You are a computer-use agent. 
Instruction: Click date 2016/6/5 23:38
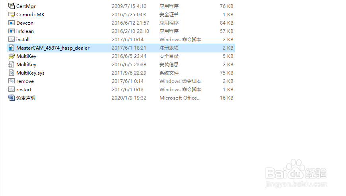click(x=129, y=65)
